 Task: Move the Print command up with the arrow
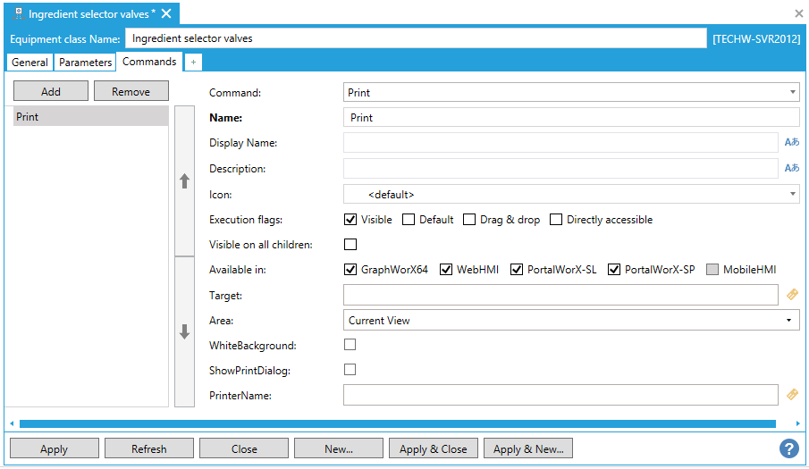[185, 180]
